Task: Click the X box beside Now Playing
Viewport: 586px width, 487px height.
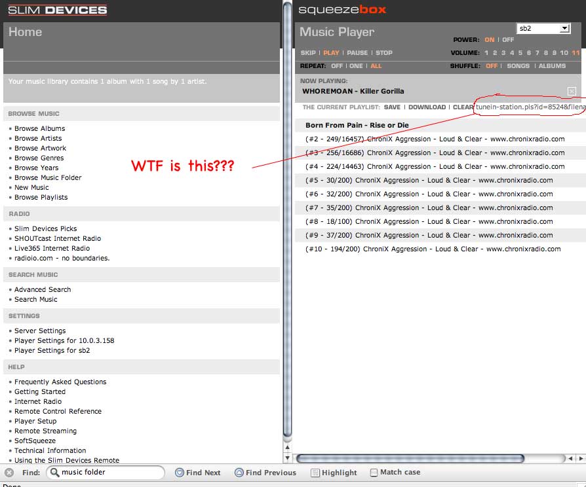Action: tap(572, 91)
